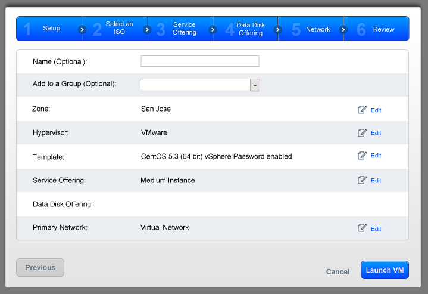This screenshot has height=294, width=428.
Task: Click the arrow icon after the Setup step
Action: [82, 29]
